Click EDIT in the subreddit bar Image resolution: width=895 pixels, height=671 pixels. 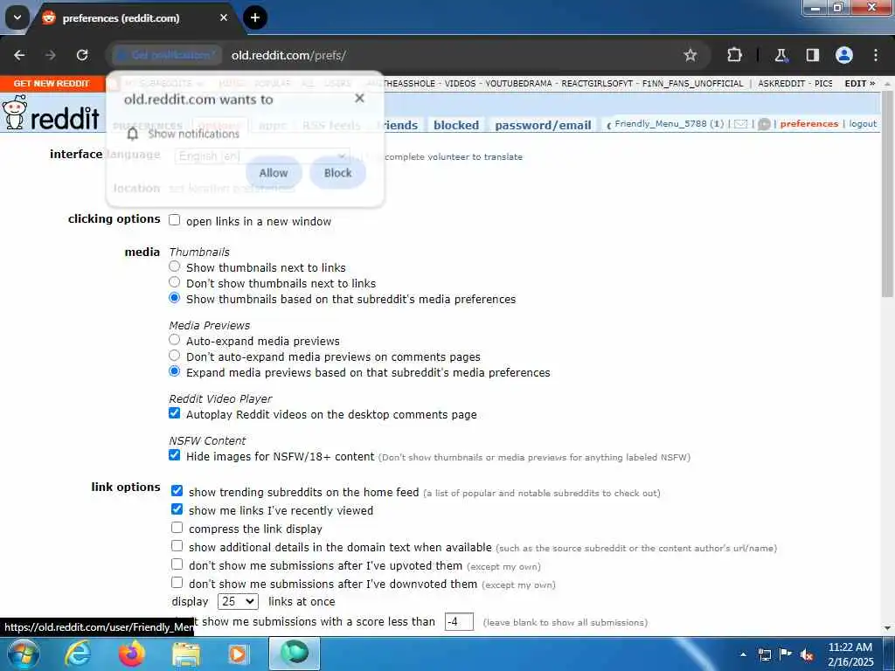(860, 83)
